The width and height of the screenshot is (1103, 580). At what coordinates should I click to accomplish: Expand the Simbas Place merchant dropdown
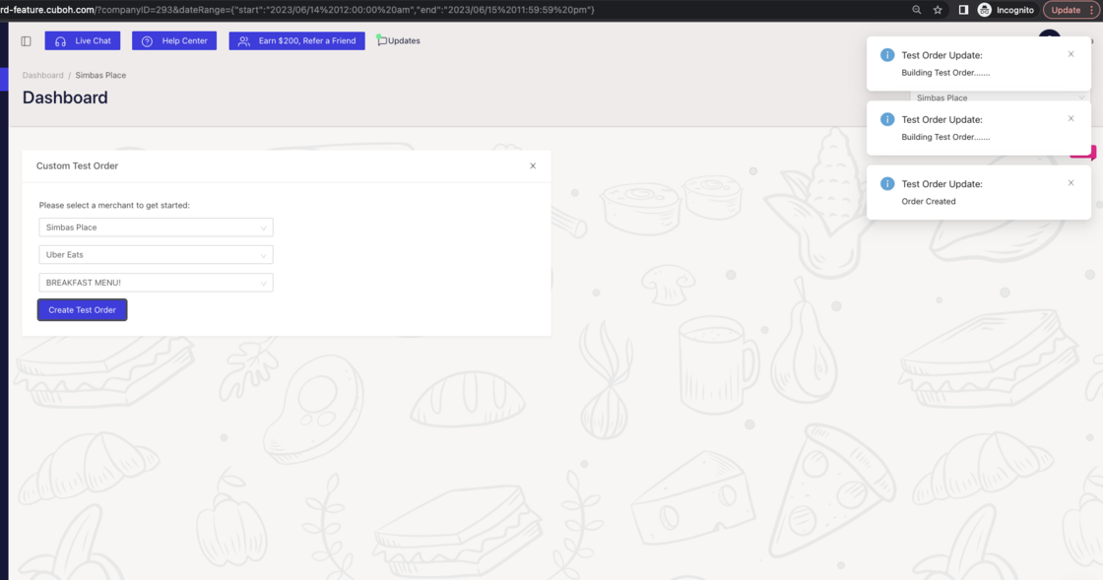coord(156,227)
